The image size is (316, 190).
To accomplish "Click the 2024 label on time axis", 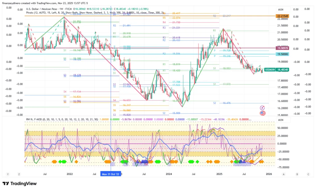I will coord(168,174).
